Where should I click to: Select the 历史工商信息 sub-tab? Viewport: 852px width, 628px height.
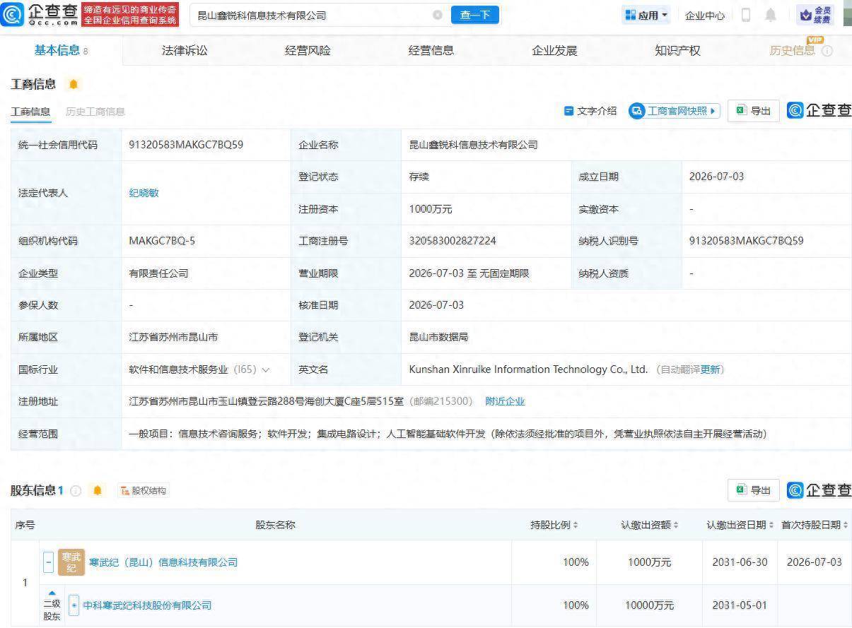click(95, 112)
